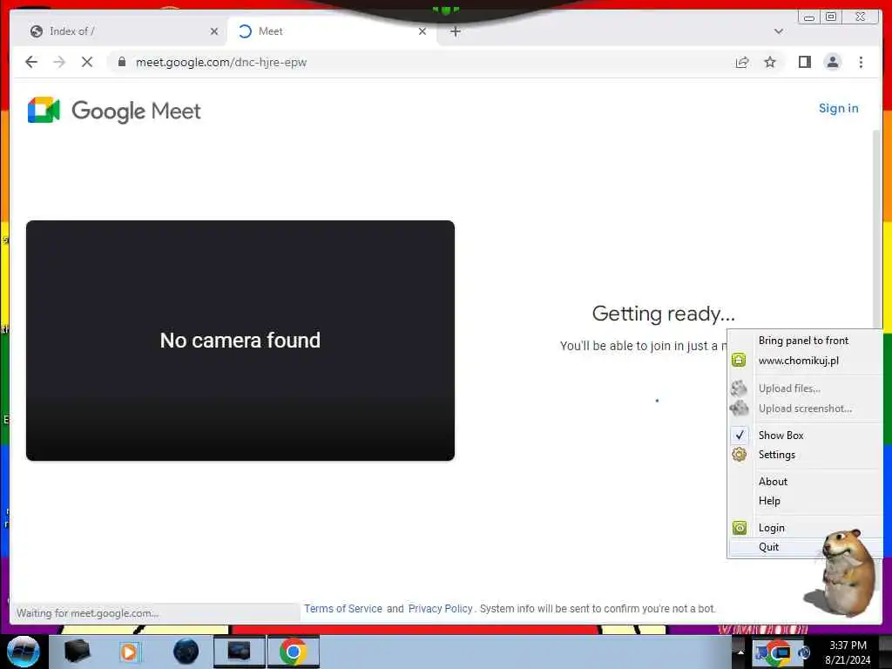Click the Google Meet wordmark
Screen dimensions: 892x669
136,111
